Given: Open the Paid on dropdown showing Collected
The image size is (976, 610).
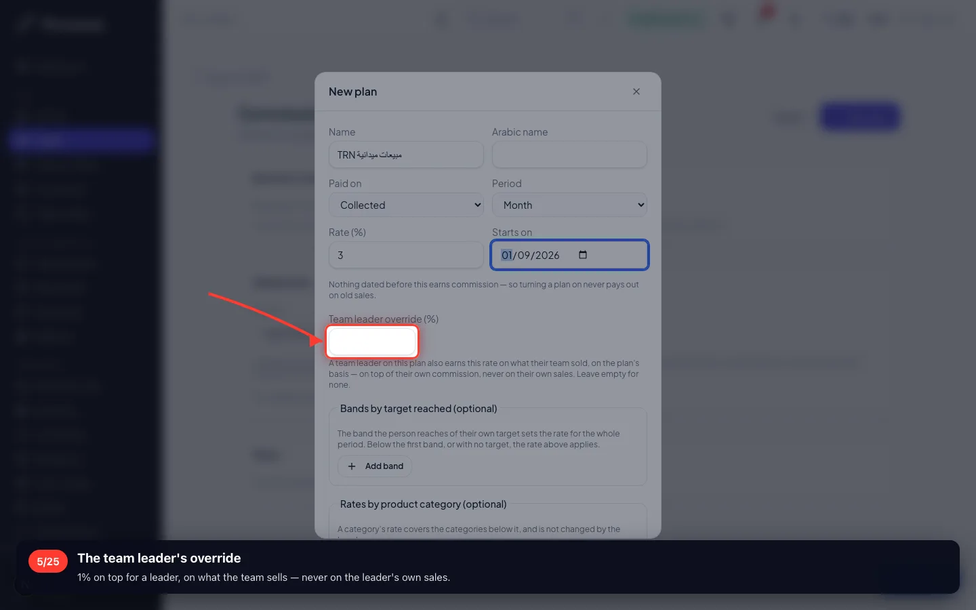Looking at the screenshot, I should pos(406,205).
